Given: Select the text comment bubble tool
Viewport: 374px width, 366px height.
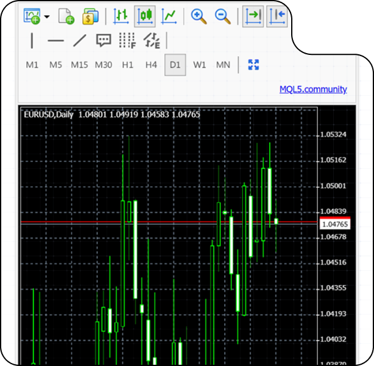Looking at the screenshot, I should [x=104, y=40].
